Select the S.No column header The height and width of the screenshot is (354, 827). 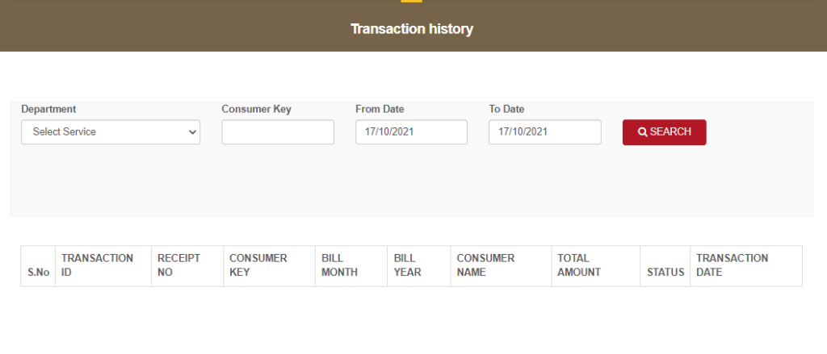38,266
